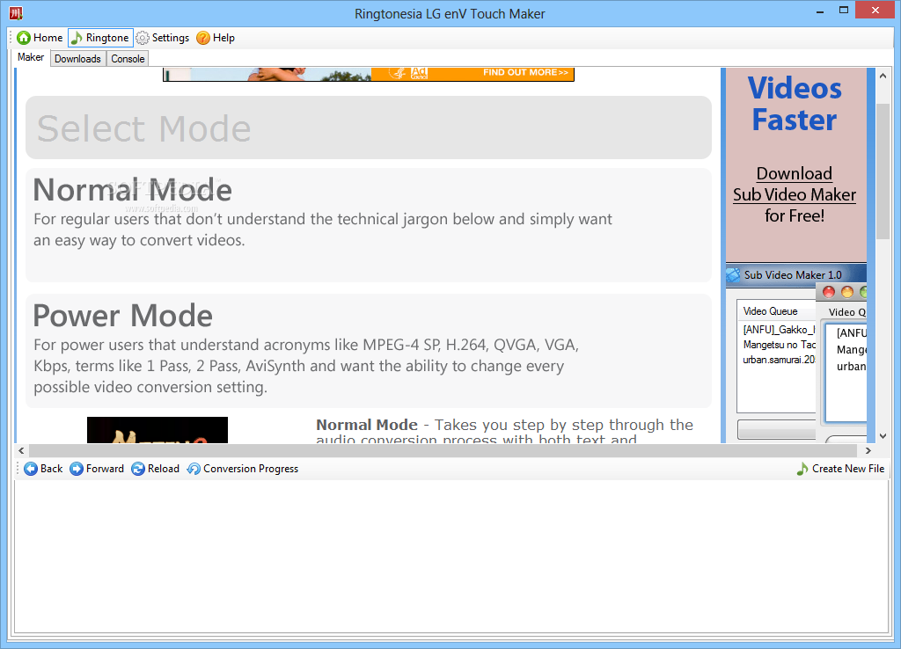Image resolution: width=901 pixels, height=649 pixels.
Task: Click the vertical scrollbar thumb
Action: coord(883,171)
